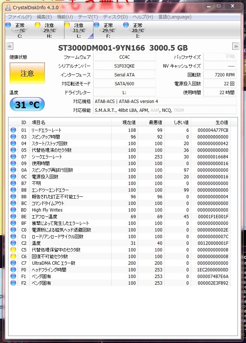The image size is (246, 343).
Task: Click the blue status icon for ID BE
Action: tap(13, 216)
